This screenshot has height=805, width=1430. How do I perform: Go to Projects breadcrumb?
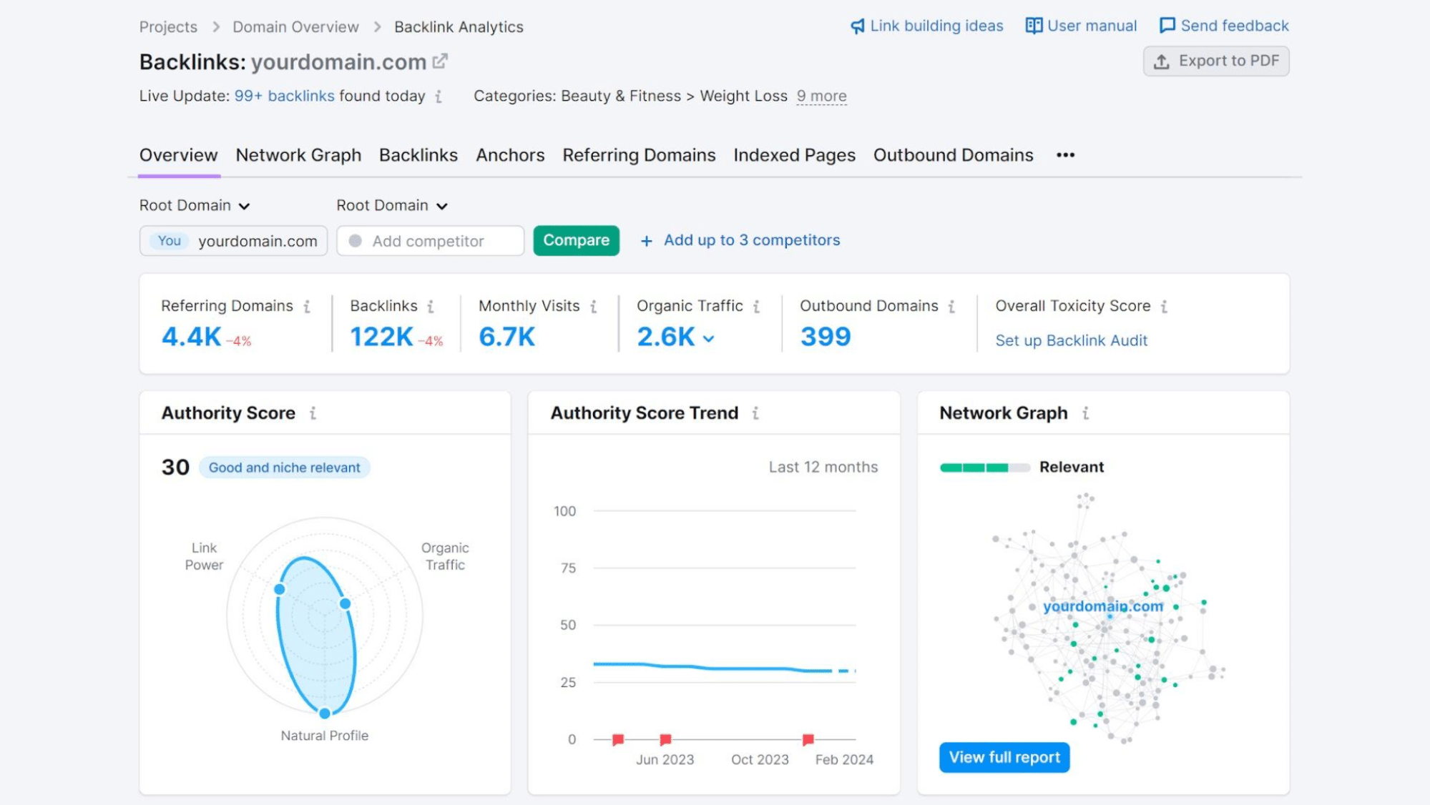(168, 27)
